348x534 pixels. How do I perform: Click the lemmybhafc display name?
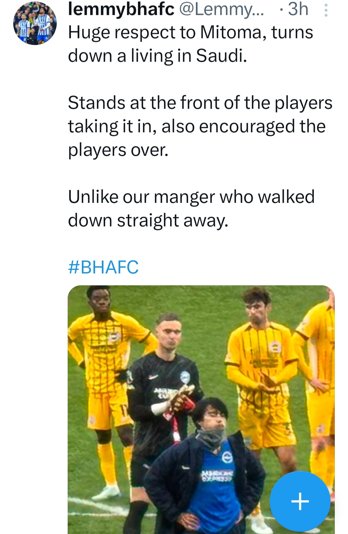coord(121,9)
